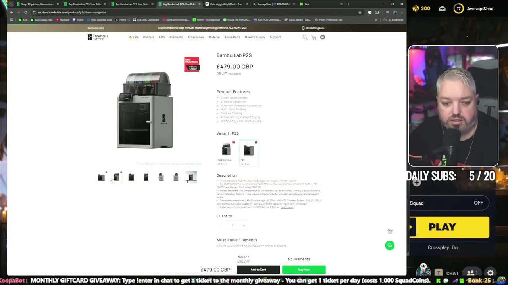The image size is (508, 285).
Task: Choose the No Filaments option
Action: click(299, 259)
